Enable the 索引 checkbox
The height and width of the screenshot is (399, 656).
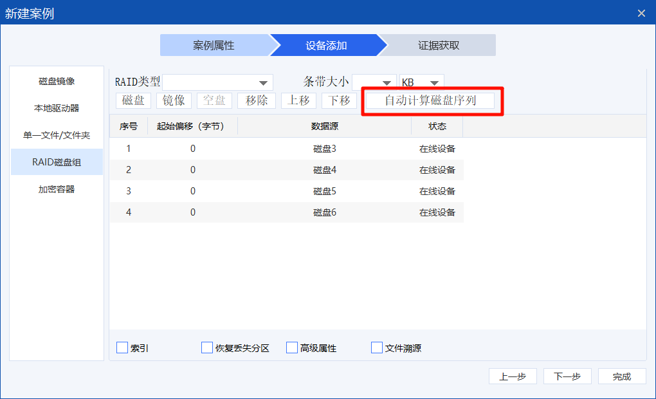(123, 348)
